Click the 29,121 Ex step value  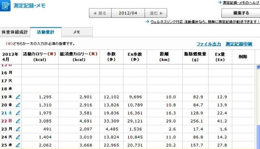pyautogui.click(x=135, y=121)
